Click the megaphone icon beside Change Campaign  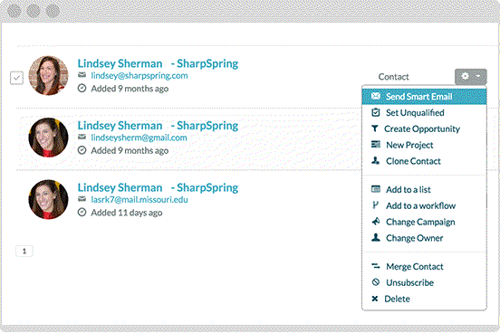376,221
